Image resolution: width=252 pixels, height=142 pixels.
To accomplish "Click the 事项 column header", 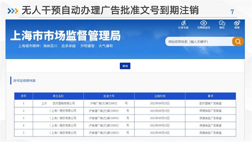I will click(211, 96).
